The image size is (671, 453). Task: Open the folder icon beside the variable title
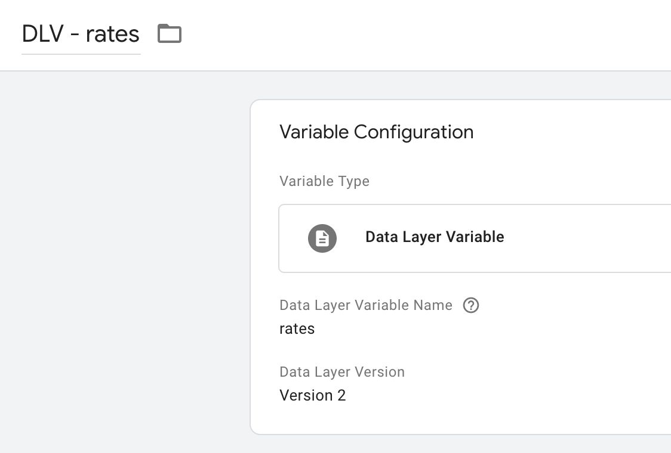pos(170,34)
